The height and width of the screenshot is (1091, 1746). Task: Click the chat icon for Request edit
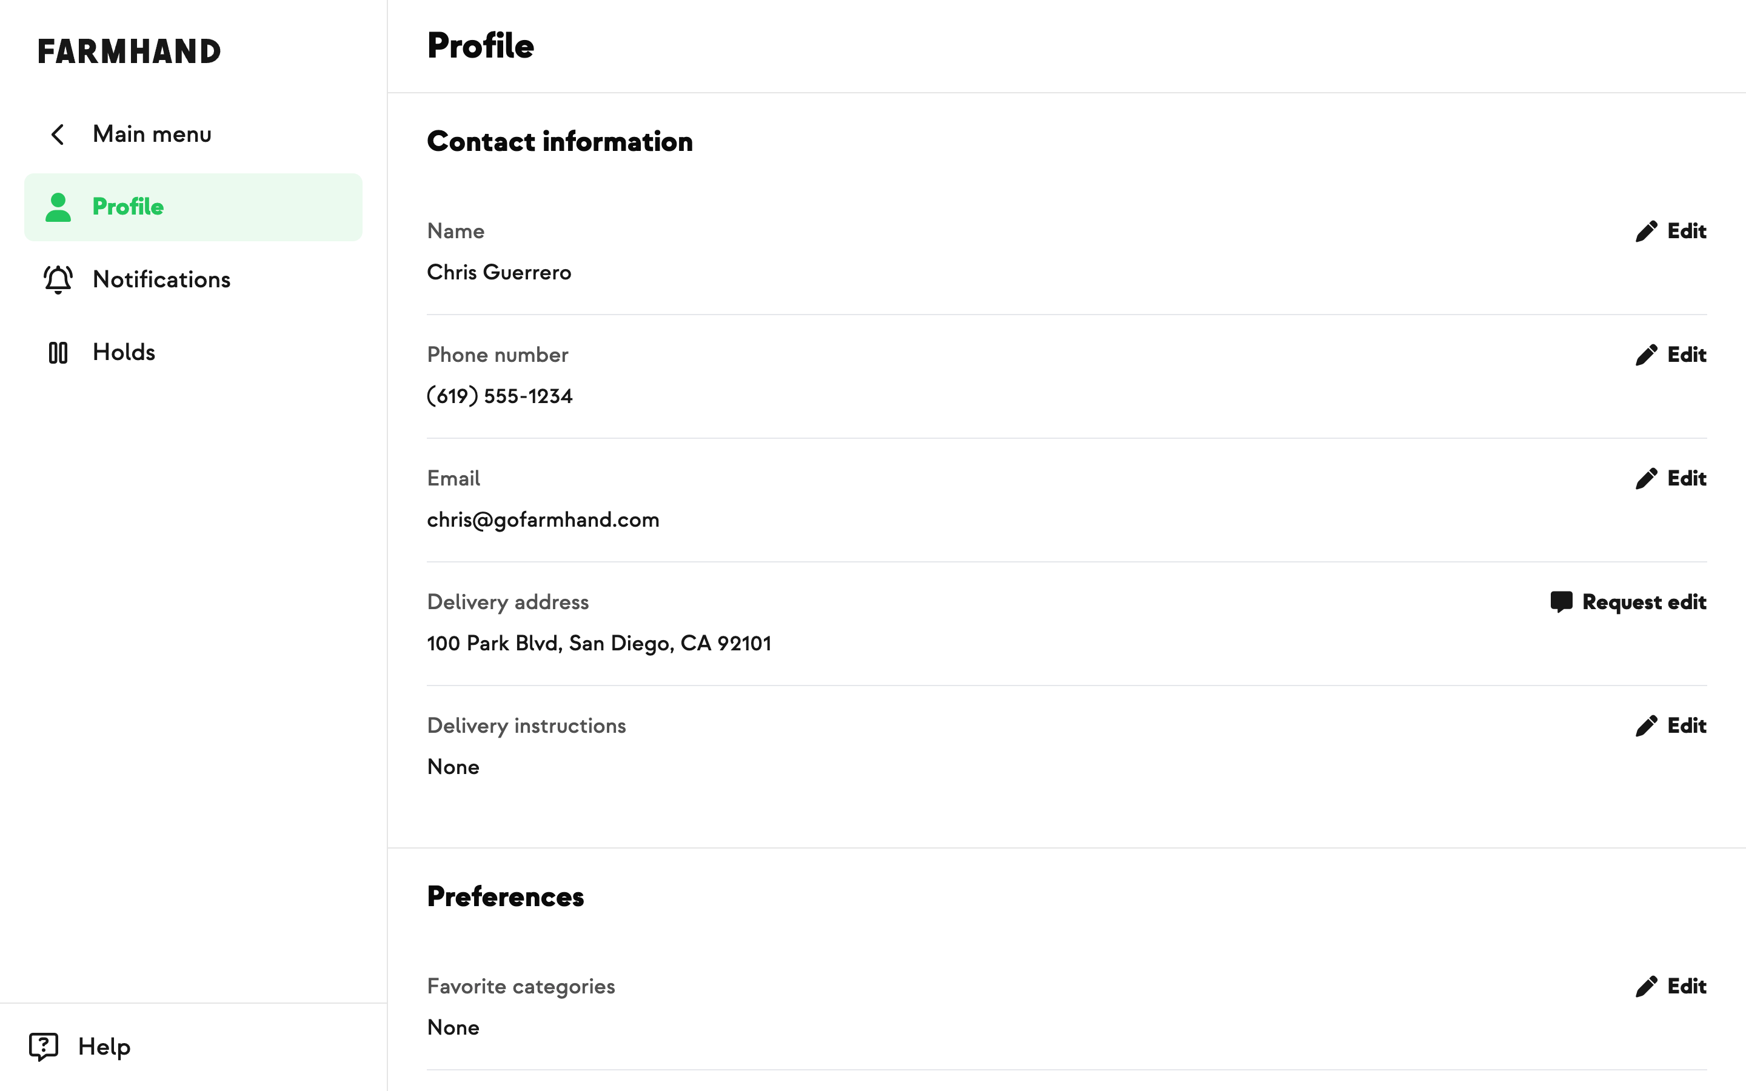click(x=1560, y=602)
